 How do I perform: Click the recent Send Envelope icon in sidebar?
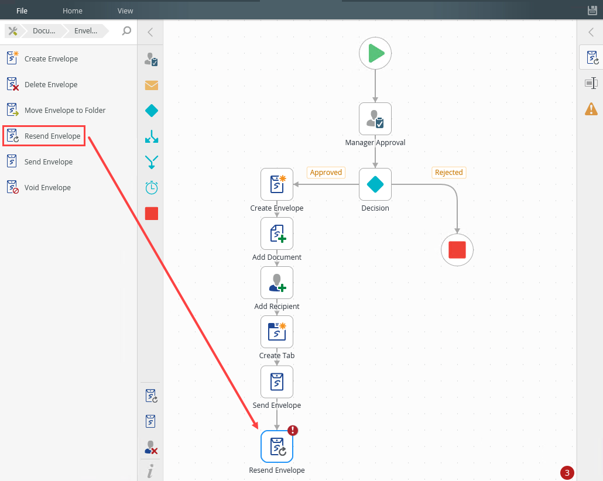(x=151, y=421)
